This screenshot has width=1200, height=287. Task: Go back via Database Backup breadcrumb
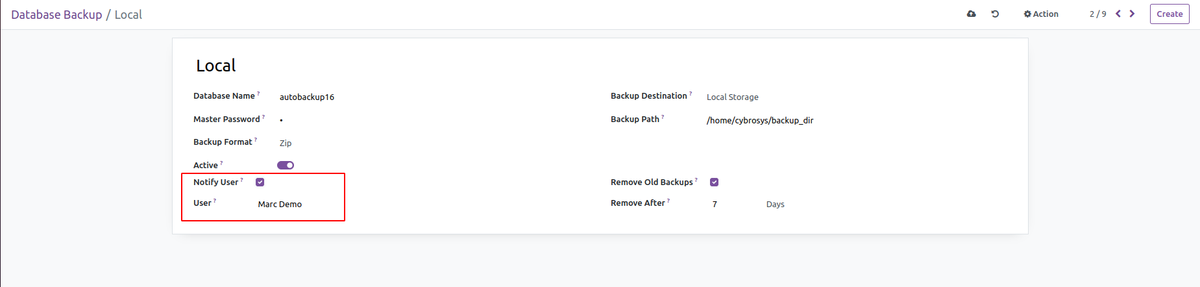tap(56, 14)
